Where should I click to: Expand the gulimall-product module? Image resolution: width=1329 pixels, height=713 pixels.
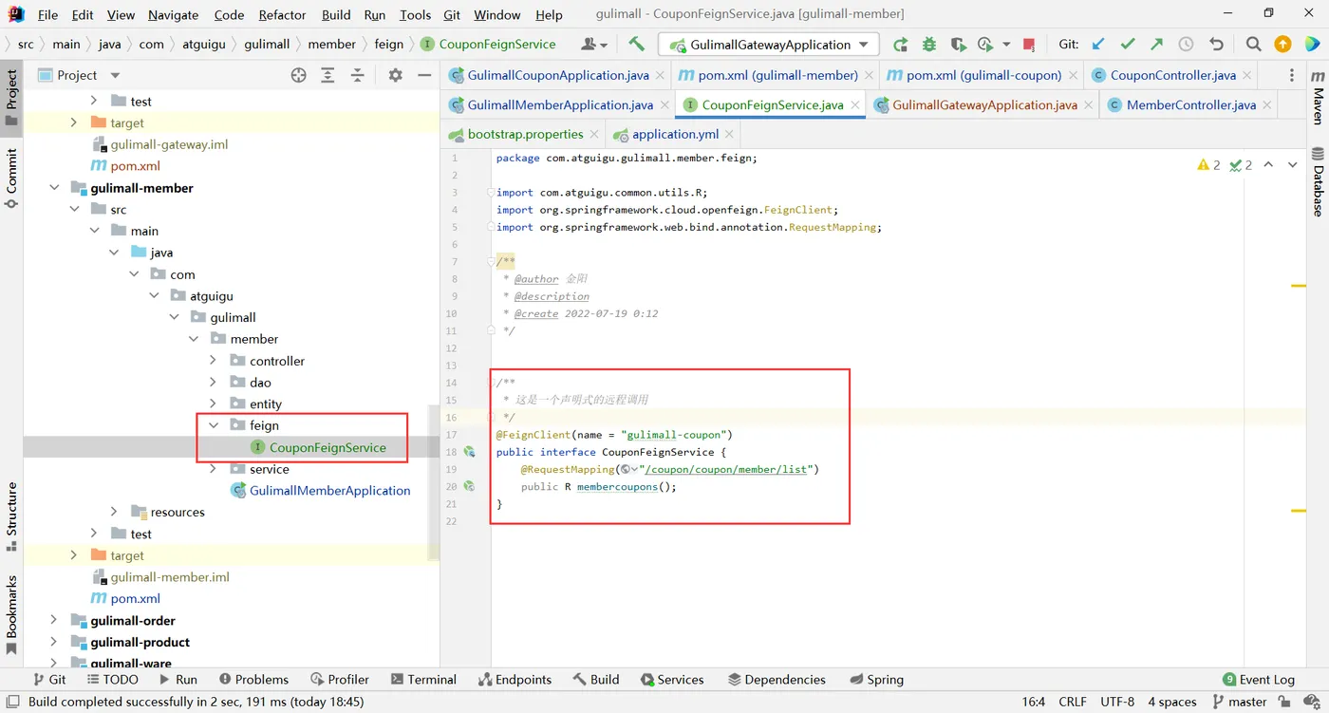tap(54, 642)
